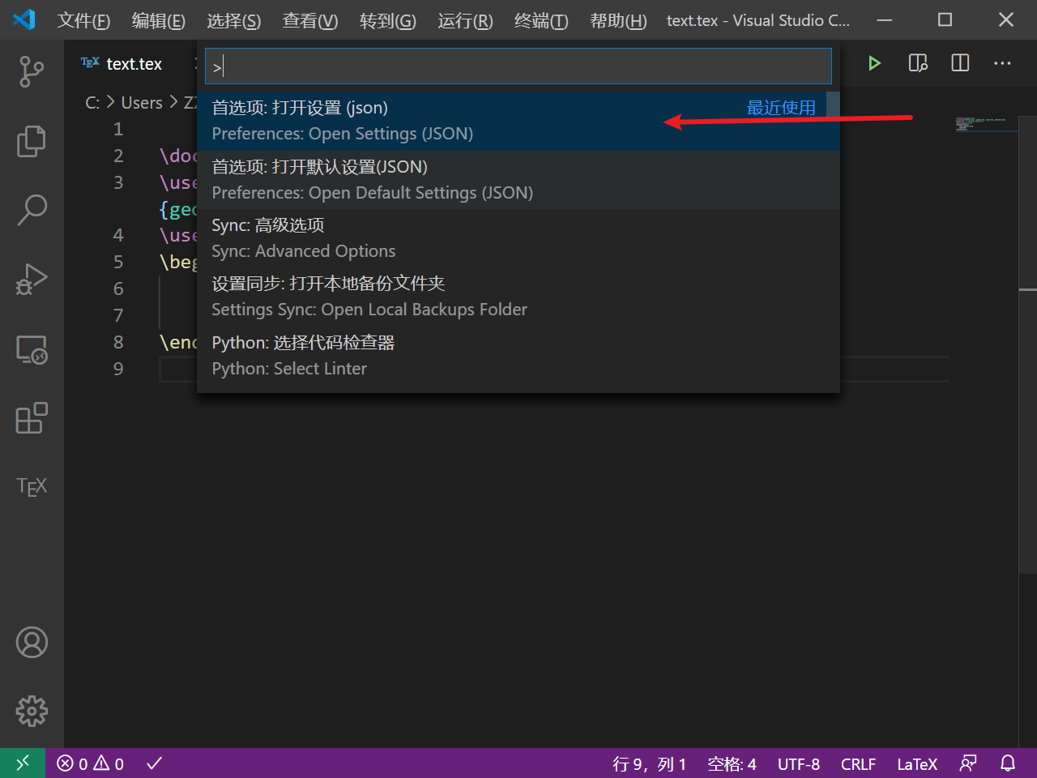Click the editor vertical scrollbar
The image size is (1037, 778).
[x=1028, y=344]
